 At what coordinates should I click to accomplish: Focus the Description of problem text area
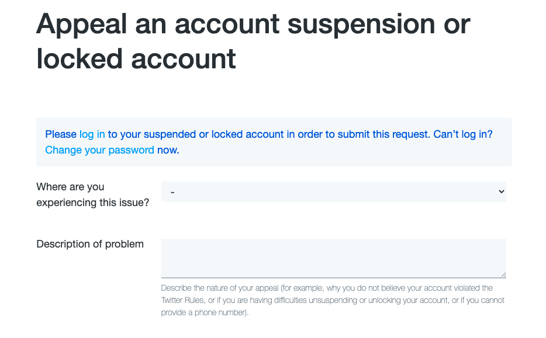click(333, 257)
